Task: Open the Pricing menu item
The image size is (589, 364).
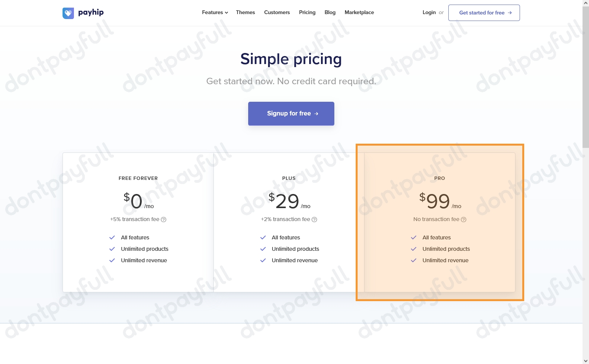Action: coord(307,12)
